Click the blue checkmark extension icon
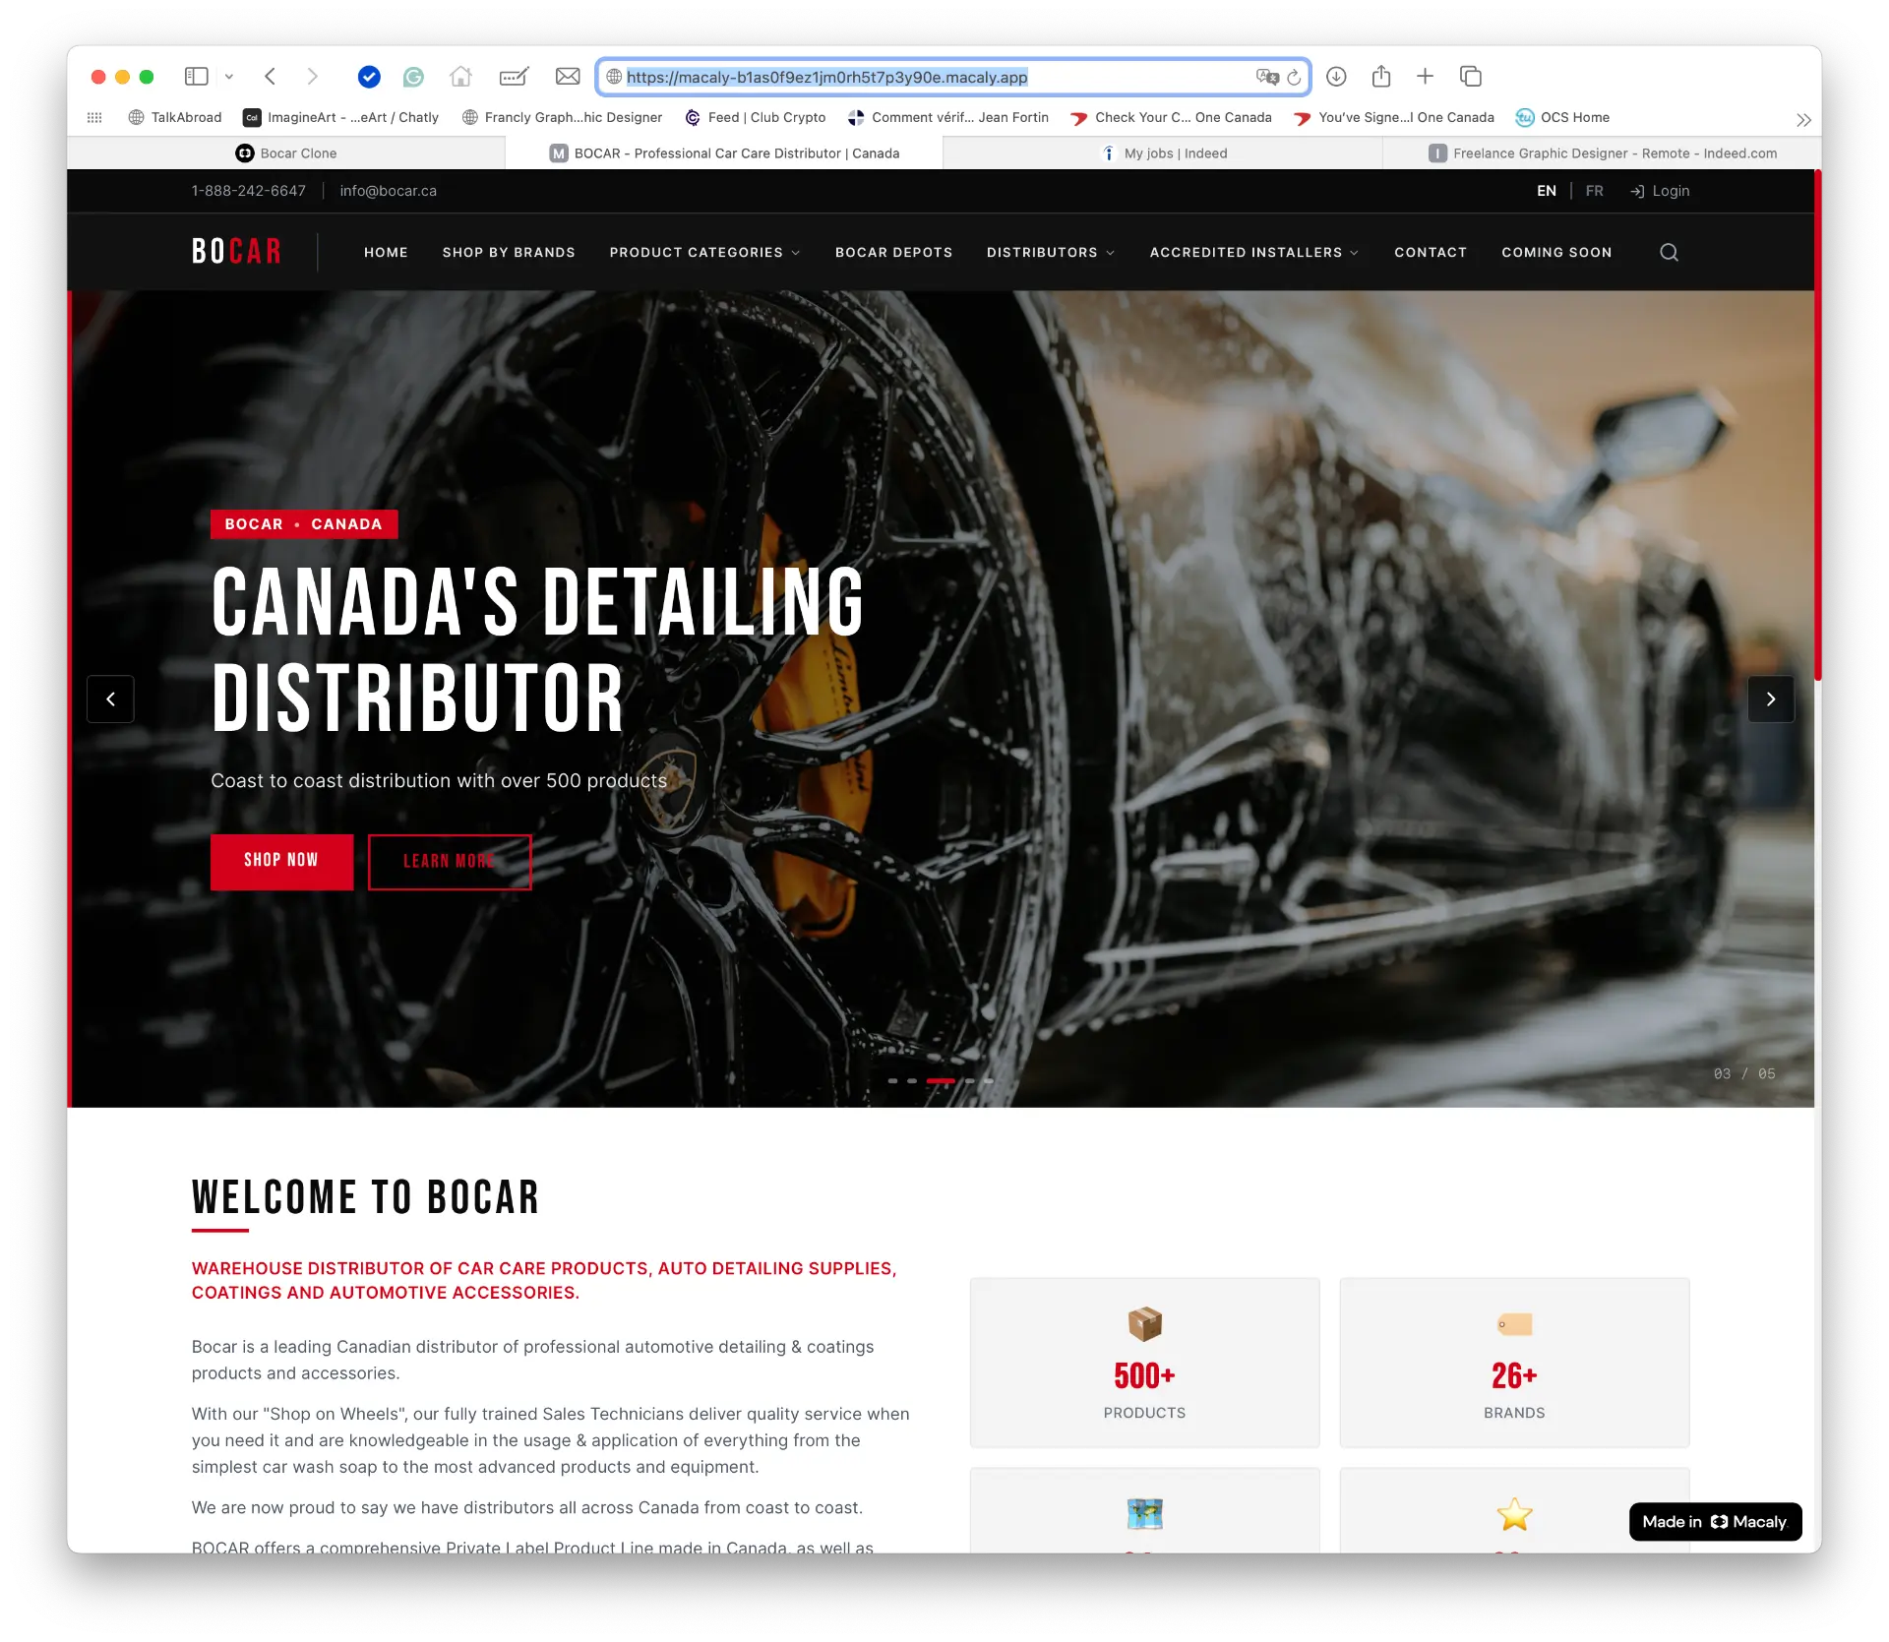Image resolution: width=1889 pixels, height=1642 pixels. click(369, 76)
